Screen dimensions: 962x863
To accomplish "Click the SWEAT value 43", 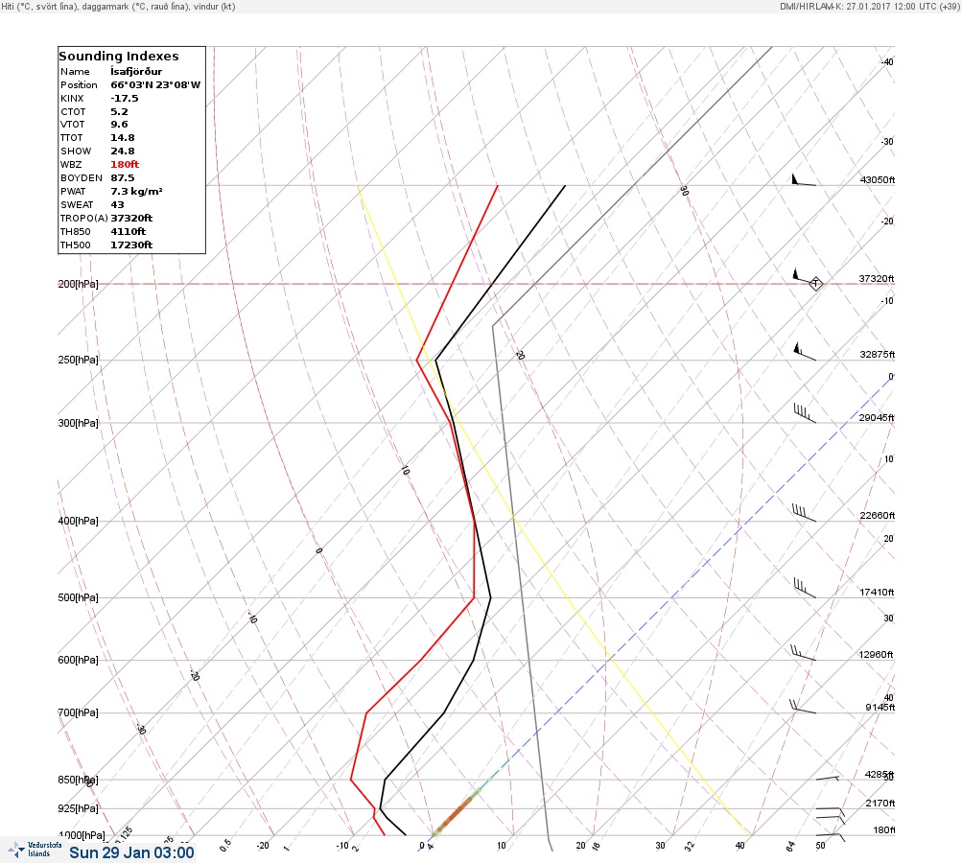I will click(x=117, y=205).
